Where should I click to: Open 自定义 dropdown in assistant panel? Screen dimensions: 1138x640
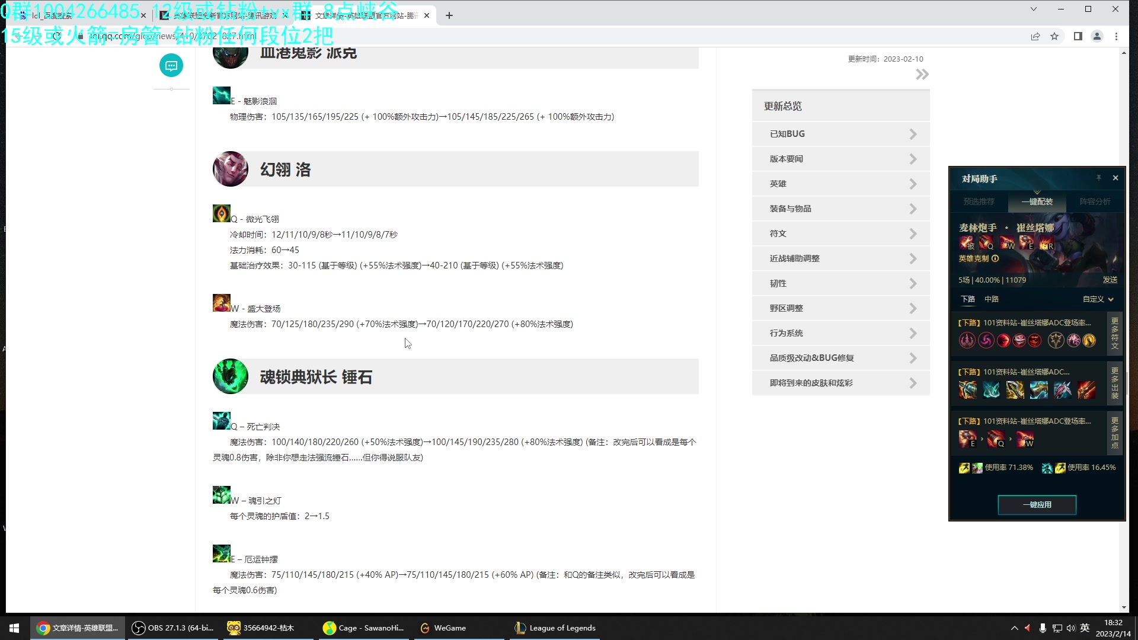click(x=1098, y=299)
